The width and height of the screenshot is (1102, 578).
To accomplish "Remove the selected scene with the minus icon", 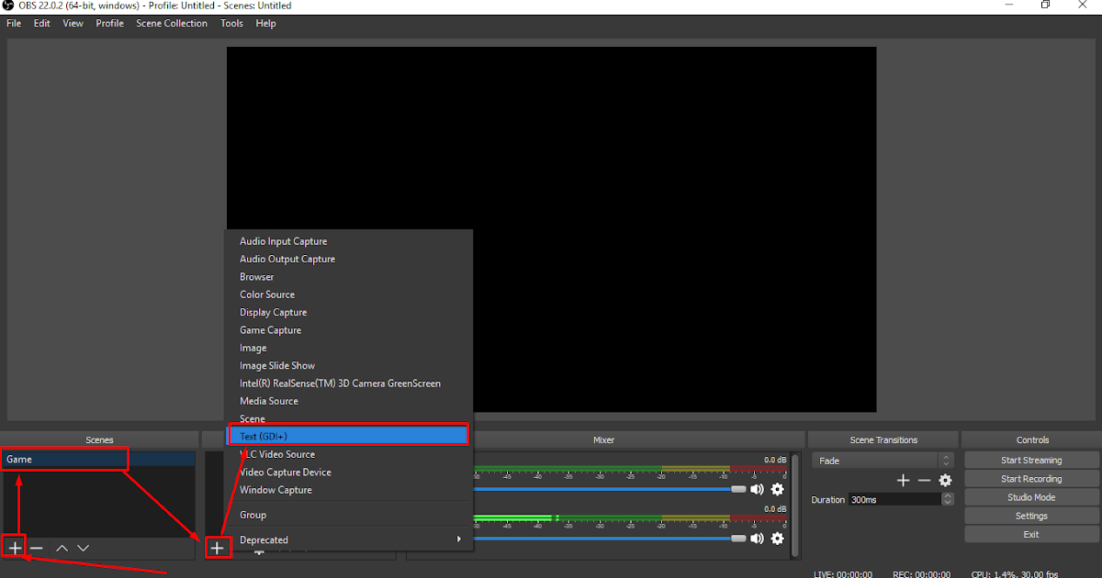I will click(x=37, y=548).
